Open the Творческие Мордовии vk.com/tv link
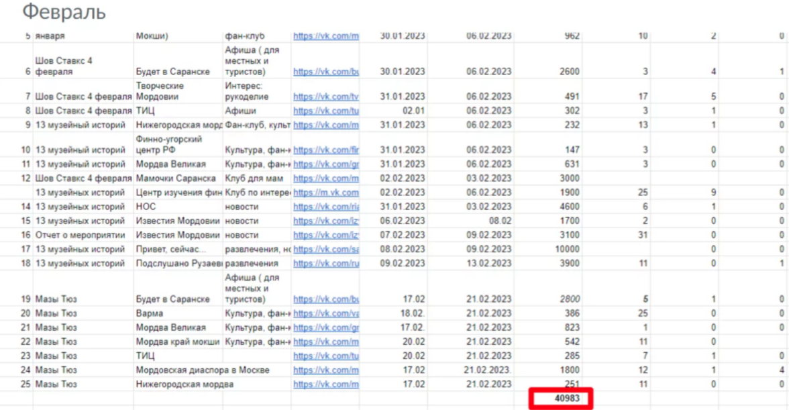Viewport: 789px width, 410px height. 326,97
